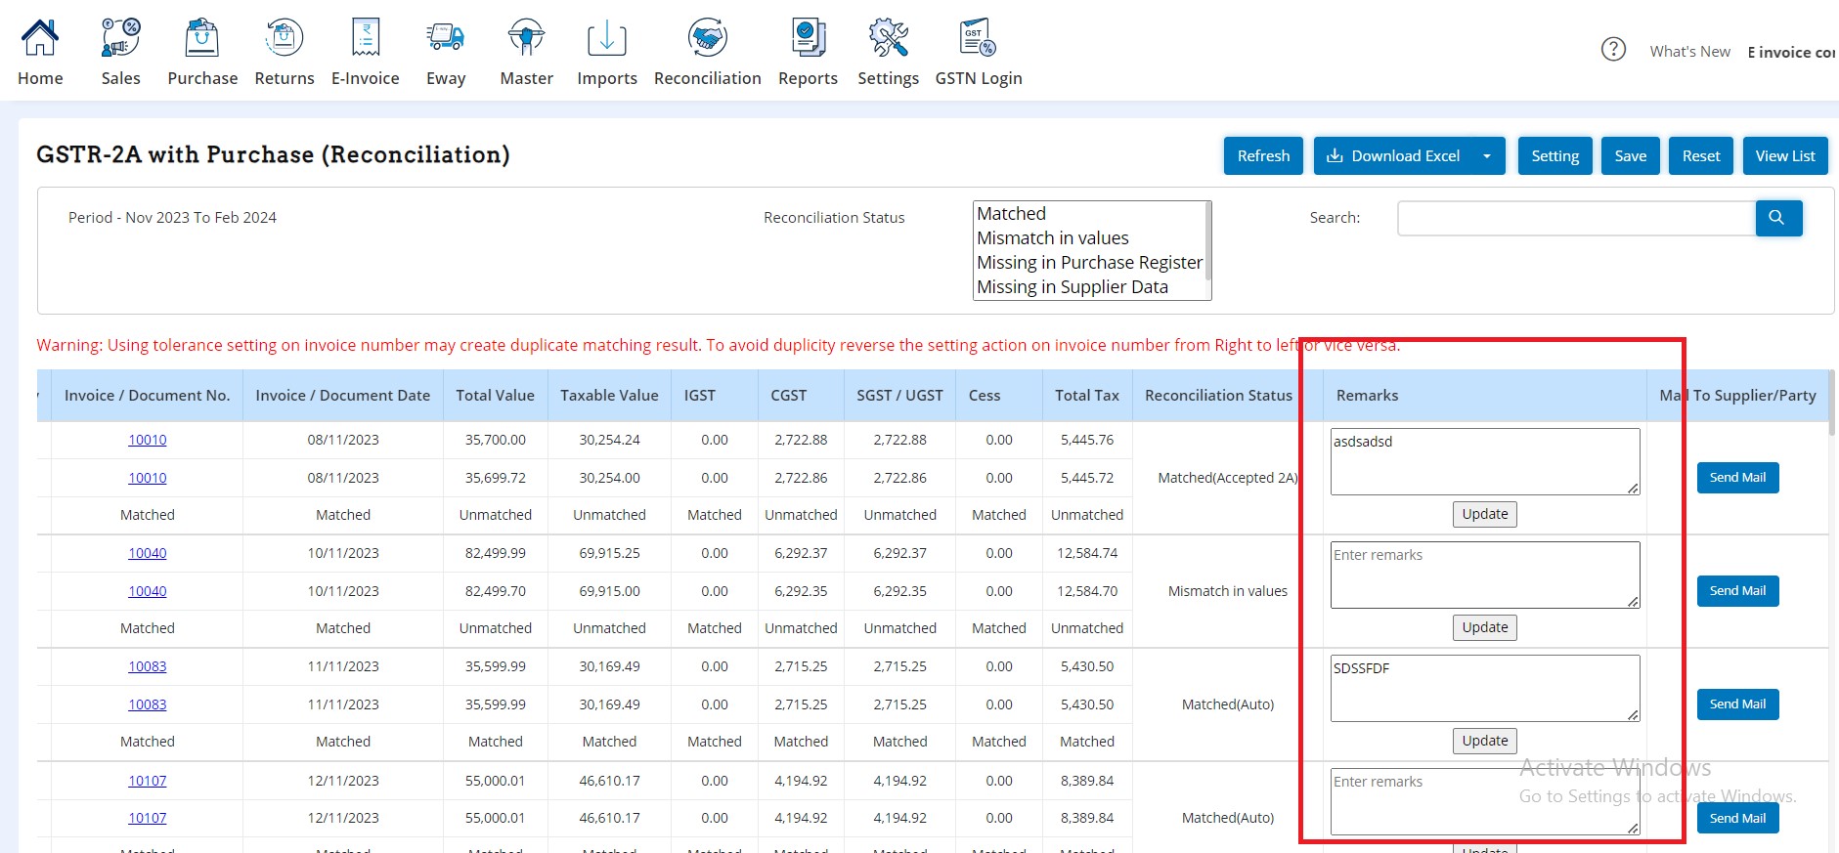
Task: Expand the Download Excel dropdown arrow
Action: [1487, 156]
